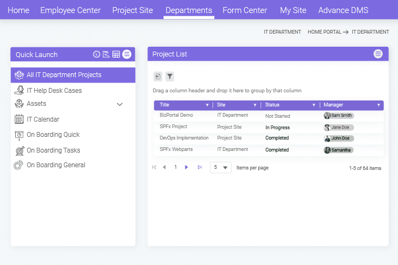Click the export file icon above the grid
Screen dimensions: 398x265
coord(158,77)
